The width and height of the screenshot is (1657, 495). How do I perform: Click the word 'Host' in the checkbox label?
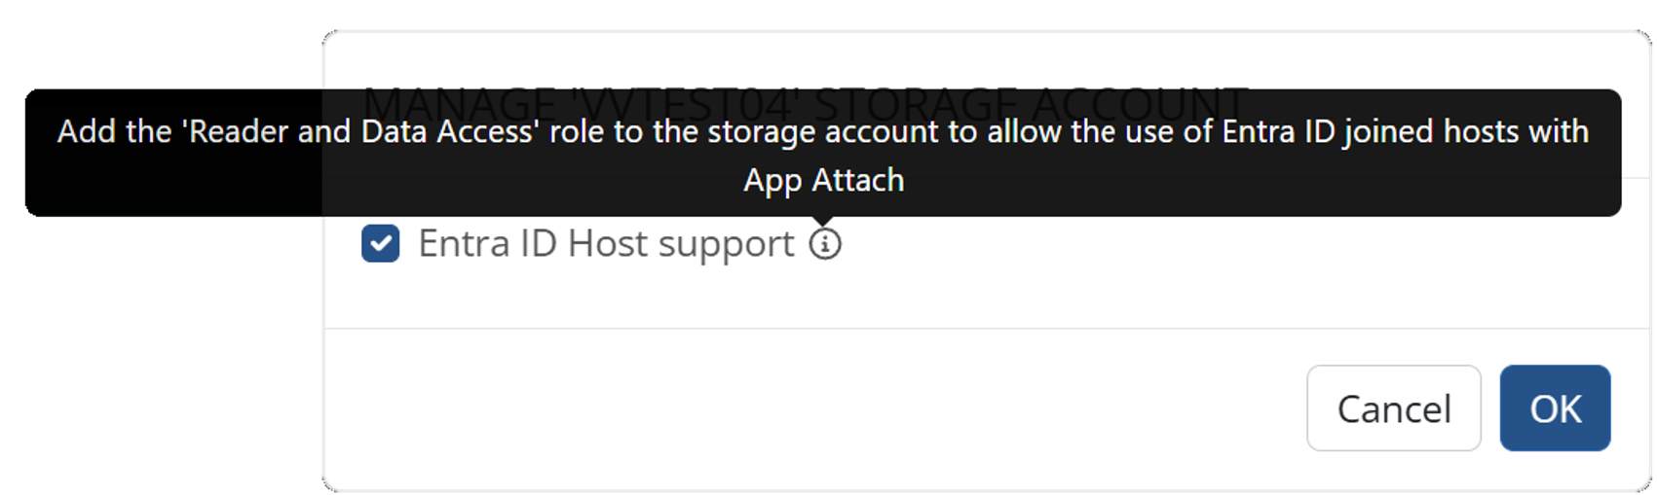[x=606, y=243]
